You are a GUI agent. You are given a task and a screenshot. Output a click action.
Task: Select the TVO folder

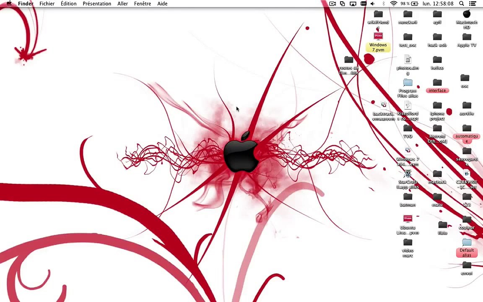click(x=408, y=128)
